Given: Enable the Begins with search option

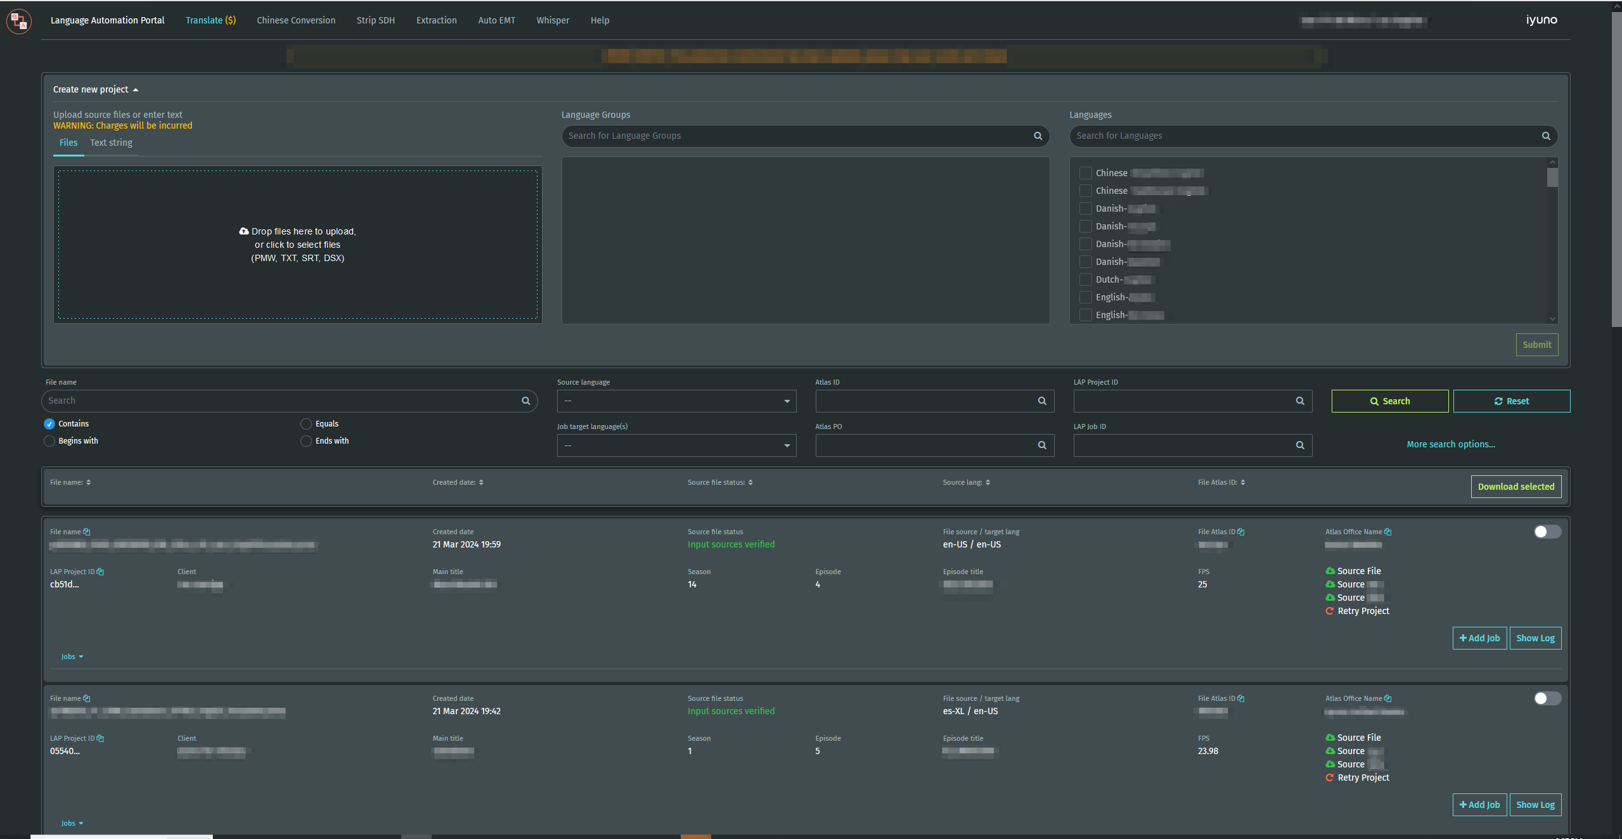Looking at the screenshot, I should pyautogui.click(x=49, y=440).
